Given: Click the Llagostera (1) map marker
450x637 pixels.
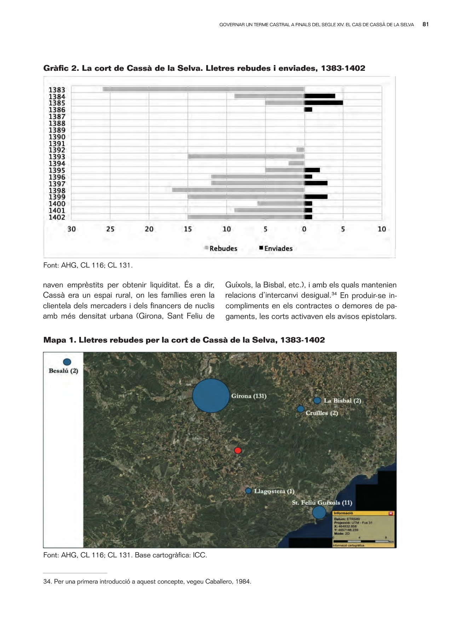Looking at the screenshot, I should click(248, 491).
